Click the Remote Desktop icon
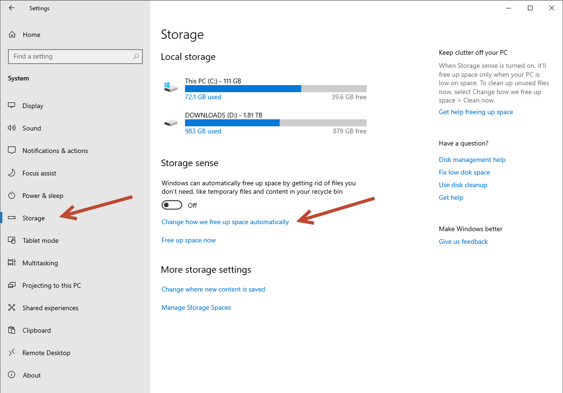Viewport: 563px width, 393px height. (x=12, y=353)
